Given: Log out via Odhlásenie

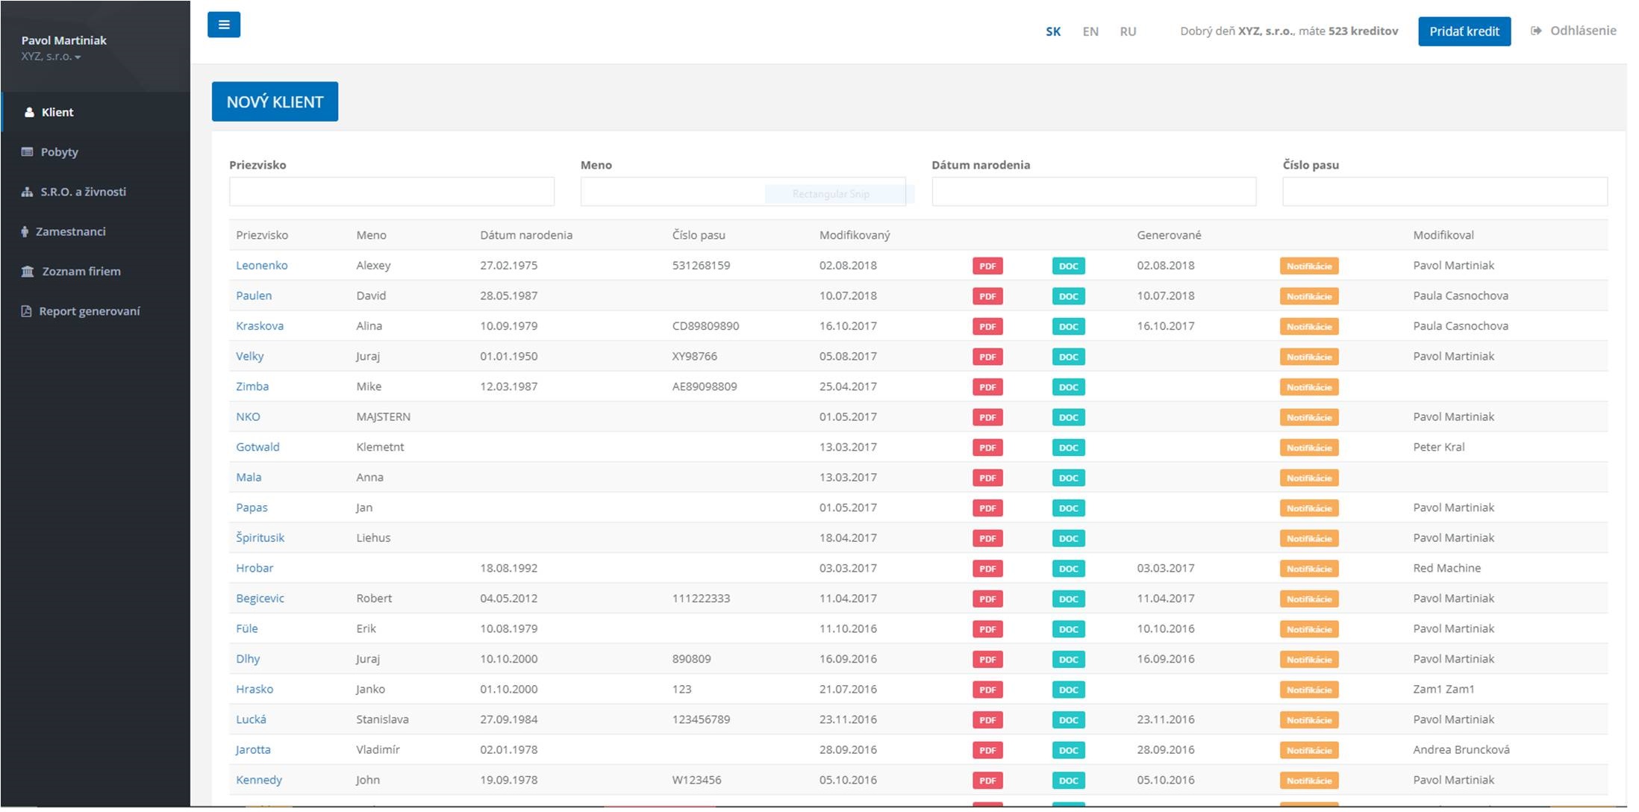Looking at the screenshot, I should click(x=1573, y=31).
